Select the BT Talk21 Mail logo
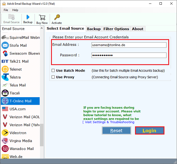The width and height of the screenshot is (177, 164). (5, 61)
